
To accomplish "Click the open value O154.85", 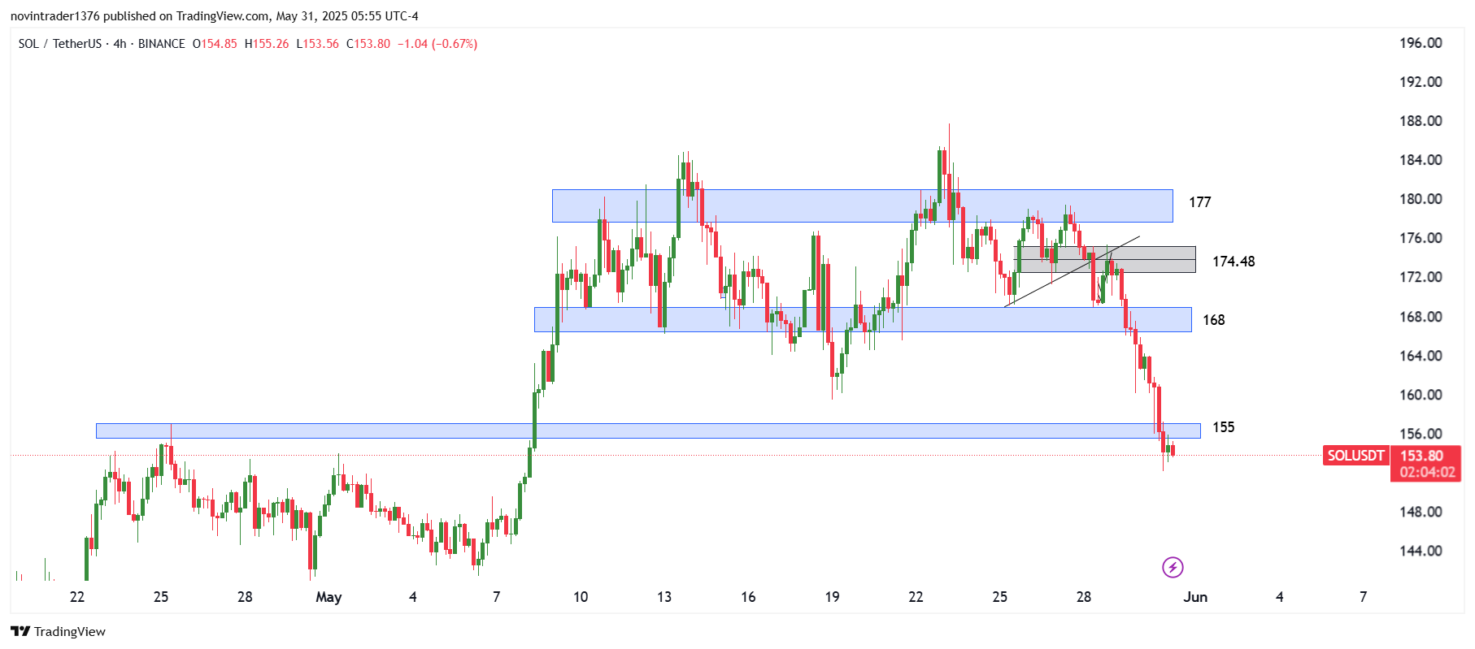I will [215, 44].
